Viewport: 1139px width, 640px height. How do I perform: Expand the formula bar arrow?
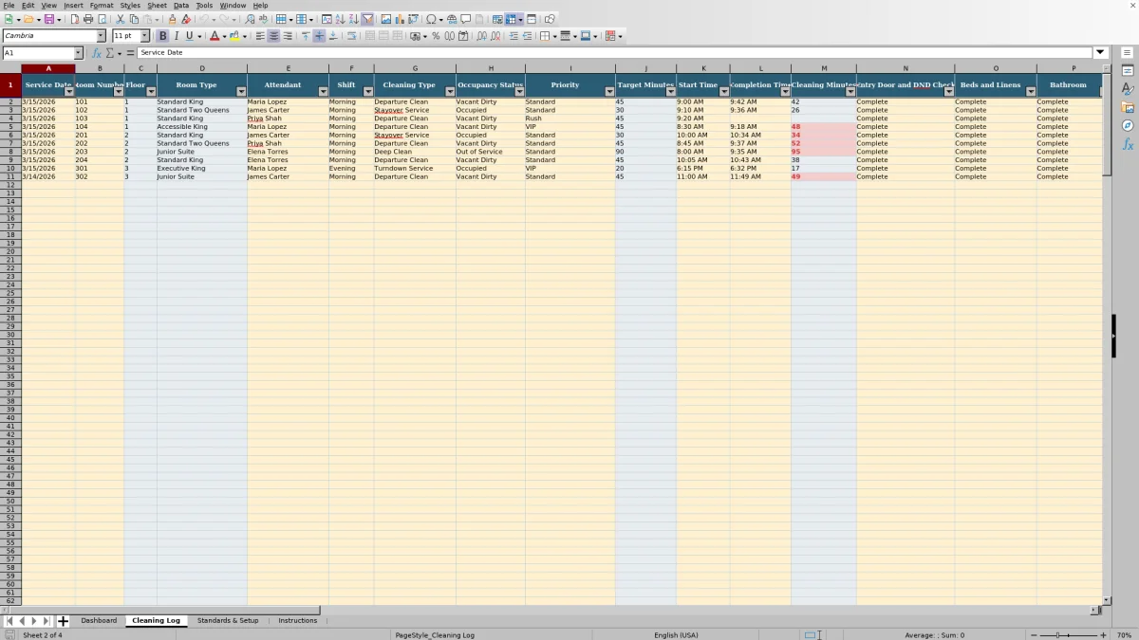(x=1101, y=53)
